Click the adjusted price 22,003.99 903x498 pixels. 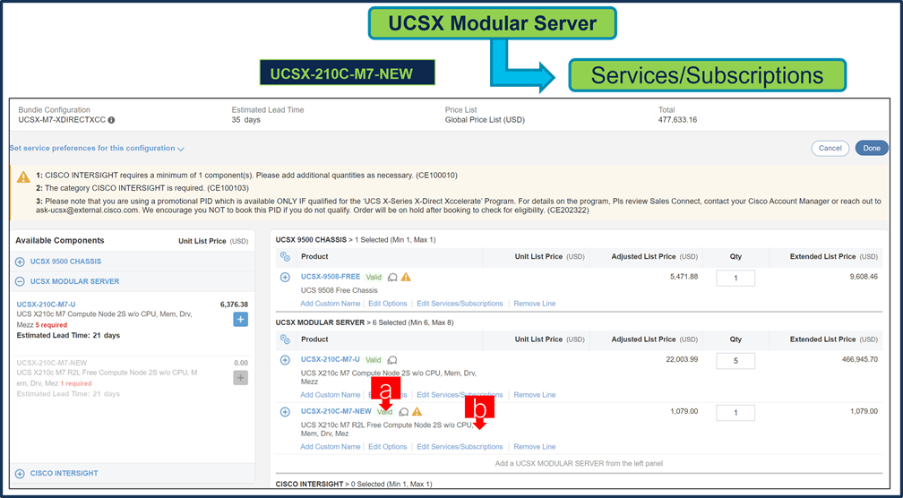click(680, 360)
